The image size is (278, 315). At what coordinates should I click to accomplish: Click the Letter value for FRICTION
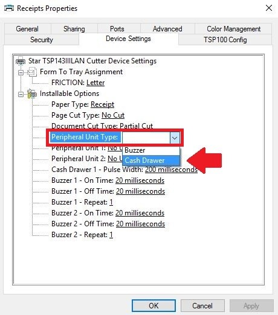point(95,83)
